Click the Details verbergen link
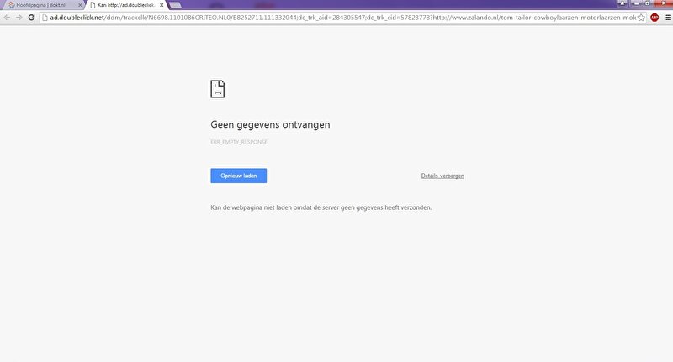The width and height of the screenshot is (673, 362). 442,176
